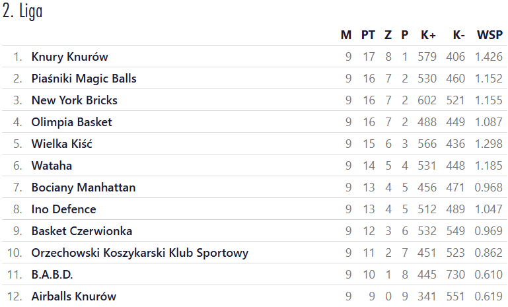Click the Wielka Kiść team entry
The width and height of the screenshot is (508, 307).
click(x=61, y=144)
